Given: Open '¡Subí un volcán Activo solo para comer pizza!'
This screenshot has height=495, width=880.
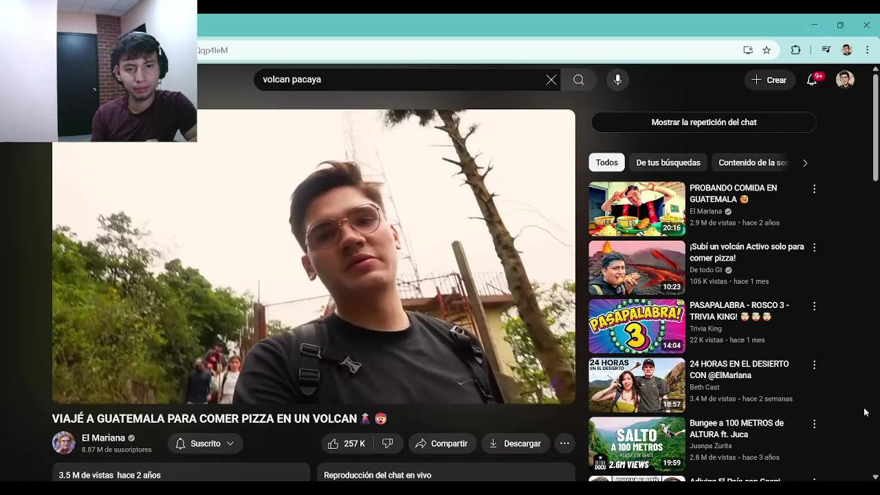Looking at the screenshot, I should pos(747,252).
